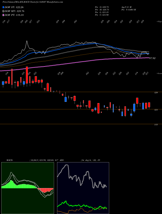Click the peak of the white price line
This screenshot has width=162, height=214.
[x=27, y=41]
